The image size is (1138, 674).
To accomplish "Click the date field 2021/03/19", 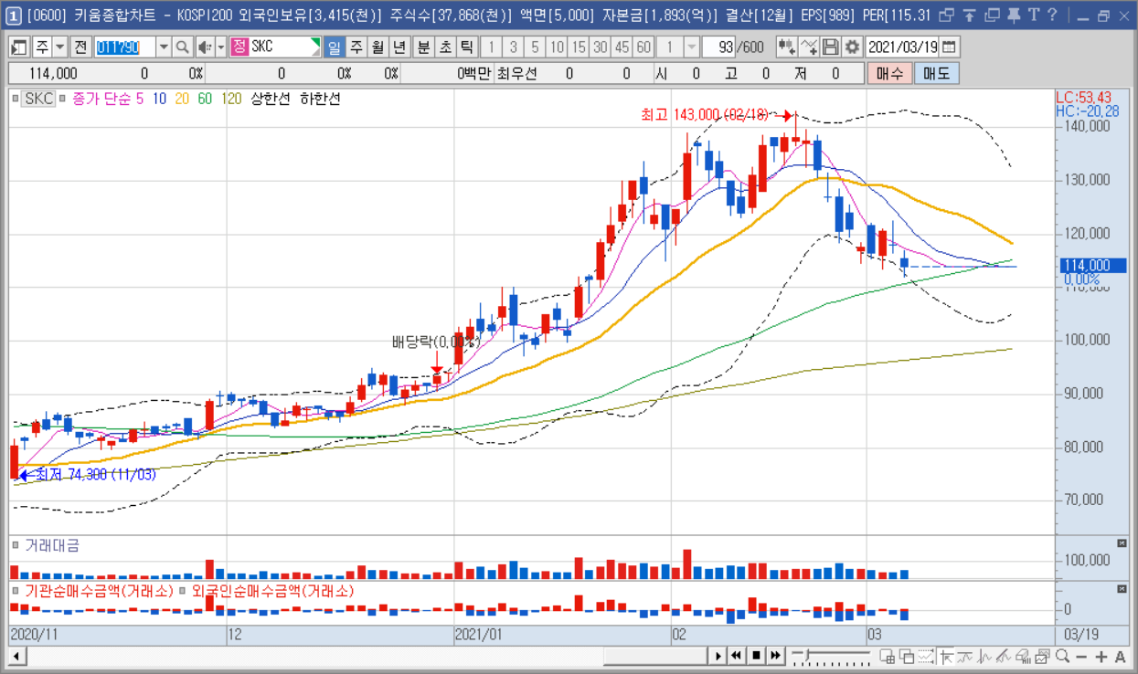I will click(902, 47).
